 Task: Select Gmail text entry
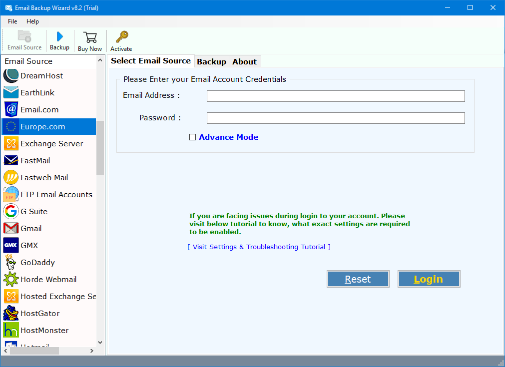tap(31, 229)
